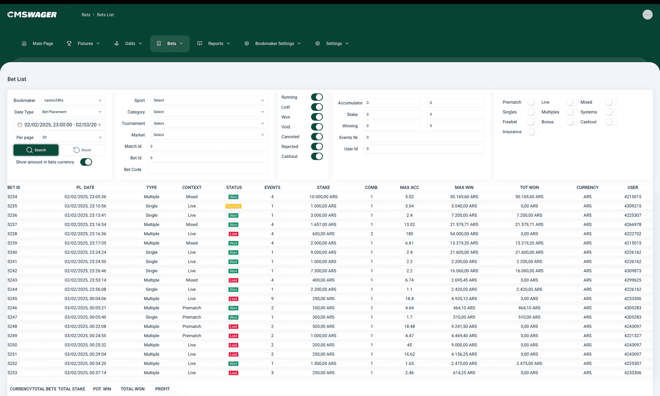Click the date range input field

coord(59,125)
